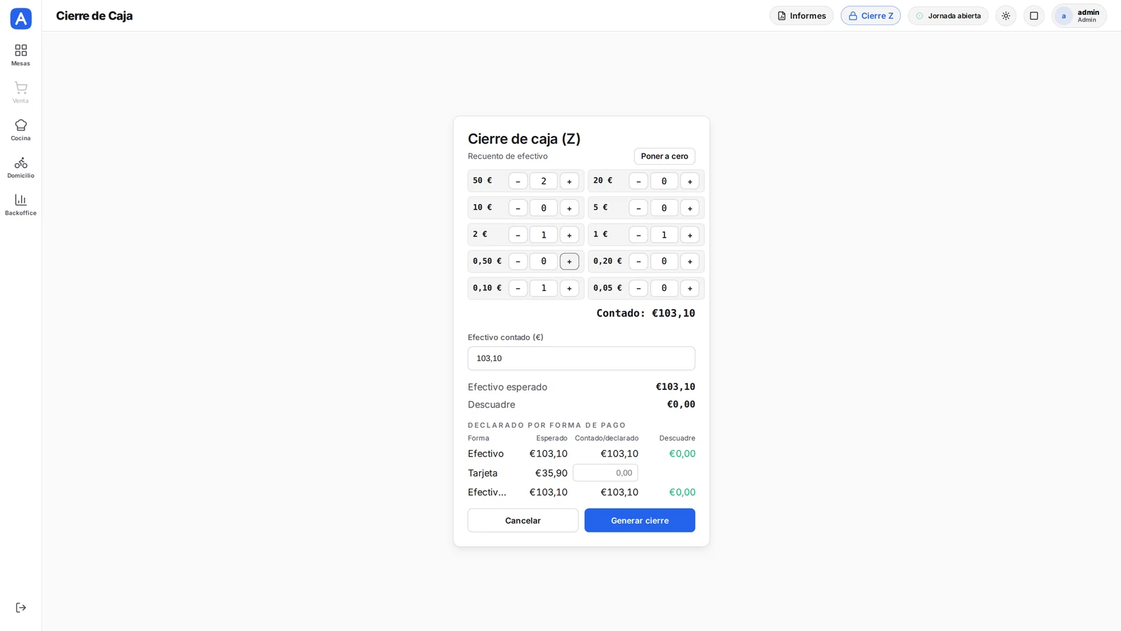The width and height of the screenshot is (1121, 631).
Task: Reset counts with Poner a cero
Action: (664, 156)
